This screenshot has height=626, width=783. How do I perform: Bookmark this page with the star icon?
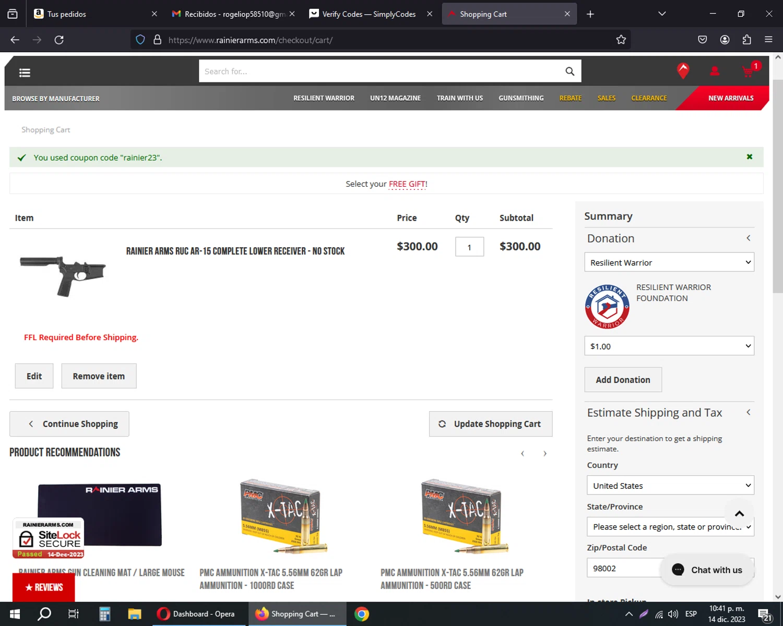pyautogui.click(x=621, y=40)
